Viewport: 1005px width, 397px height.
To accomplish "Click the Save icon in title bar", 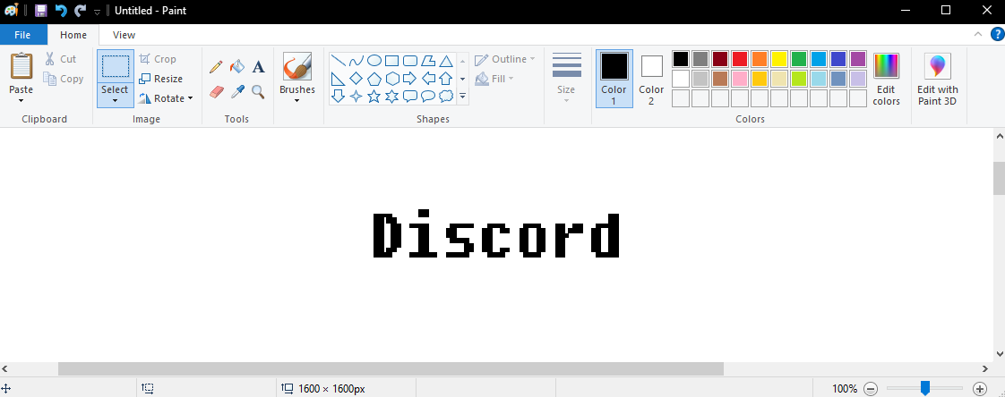I will pos(41,10).
